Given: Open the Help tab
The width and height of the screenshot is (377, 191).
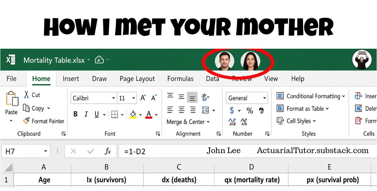Looking at the screenshot, I should click(x=298, y=79).
